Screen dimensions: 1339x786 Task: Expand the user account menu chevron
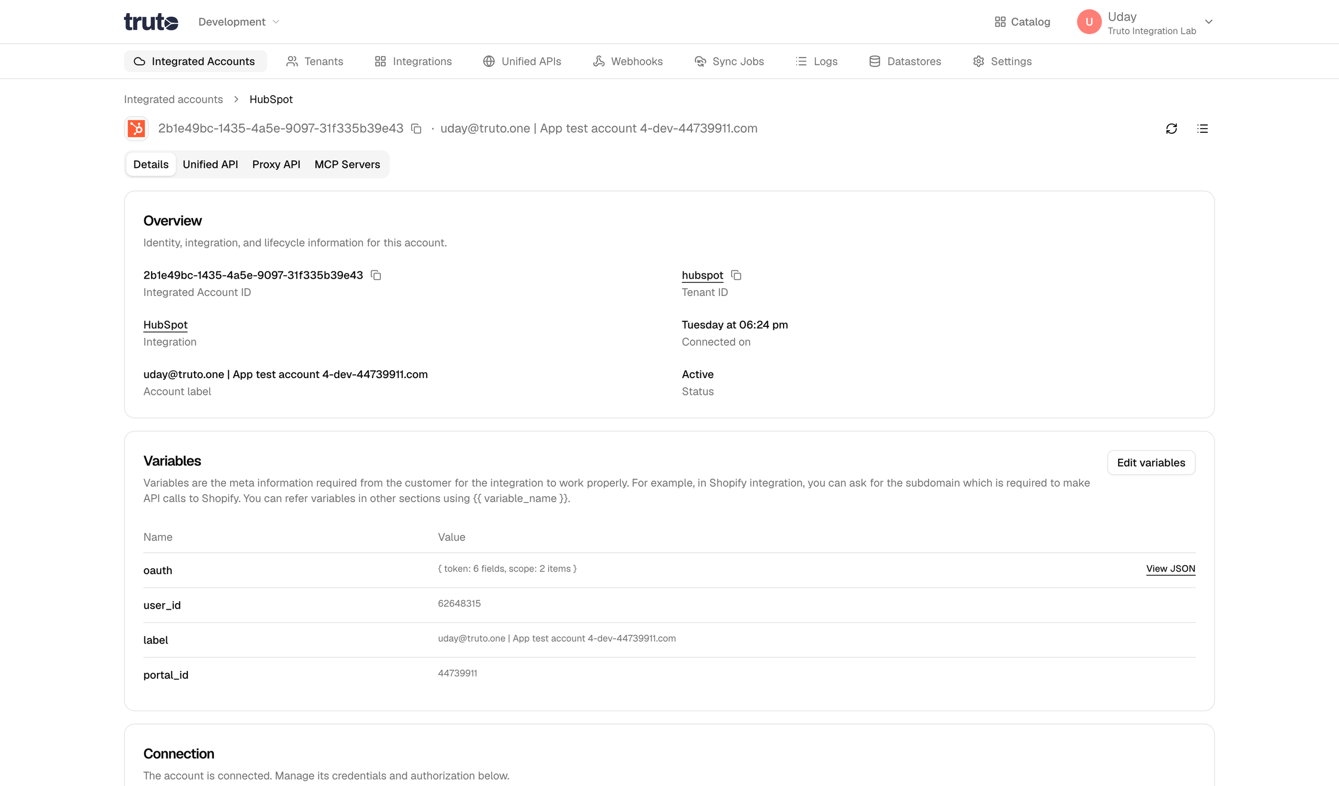(1208, 22)
